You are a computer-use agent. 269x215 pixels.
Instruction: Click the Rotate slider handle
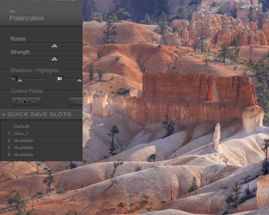(x=54, y=46)
